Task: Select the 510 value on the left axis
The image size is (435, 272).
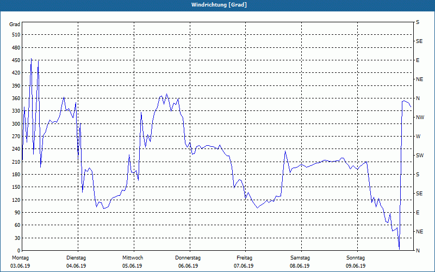Action: 15,35
